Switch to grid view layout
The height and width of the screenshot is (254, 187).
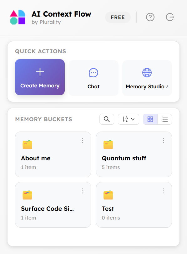(x=150, y=119)
